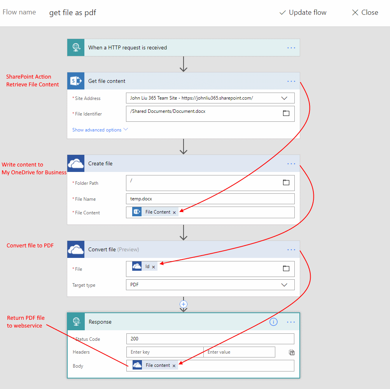Image resolution: width=390 pixels, height=389 pixels.
Task: Click the Response step info icon
Action: pos(274,322)
